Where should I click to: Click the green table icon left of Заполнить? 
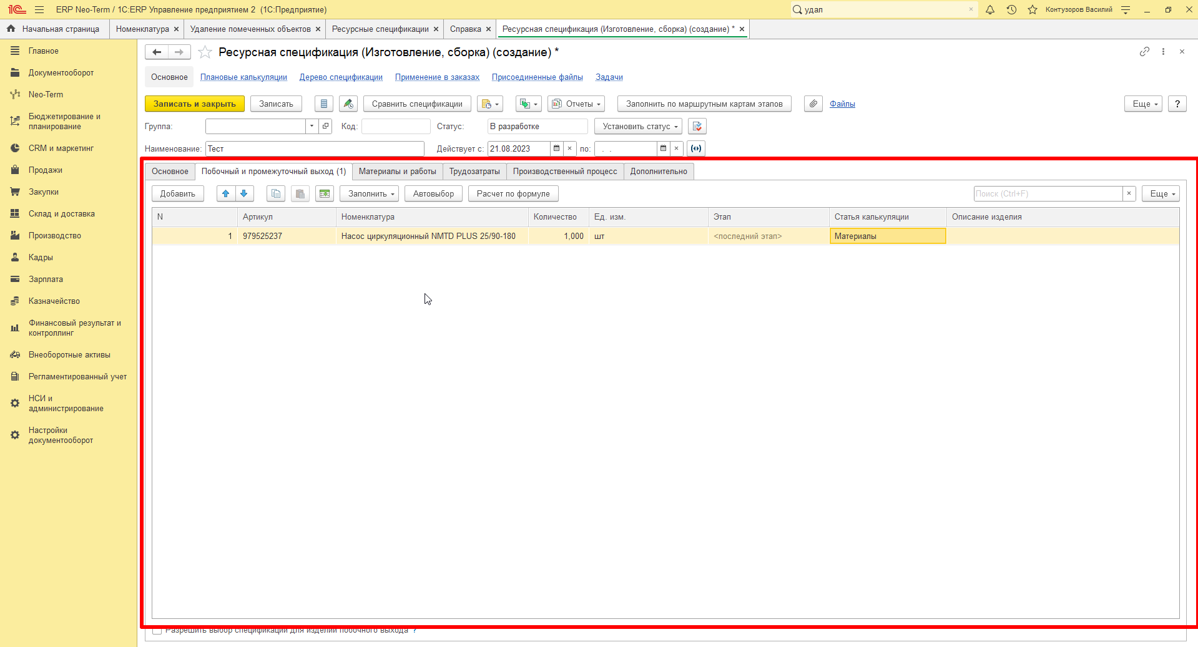point(325,193)
